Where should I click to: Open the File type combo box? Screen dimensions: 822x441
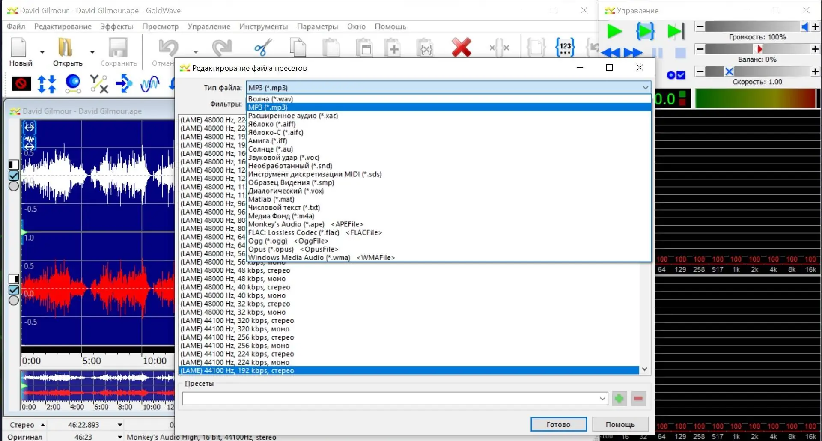449,88
